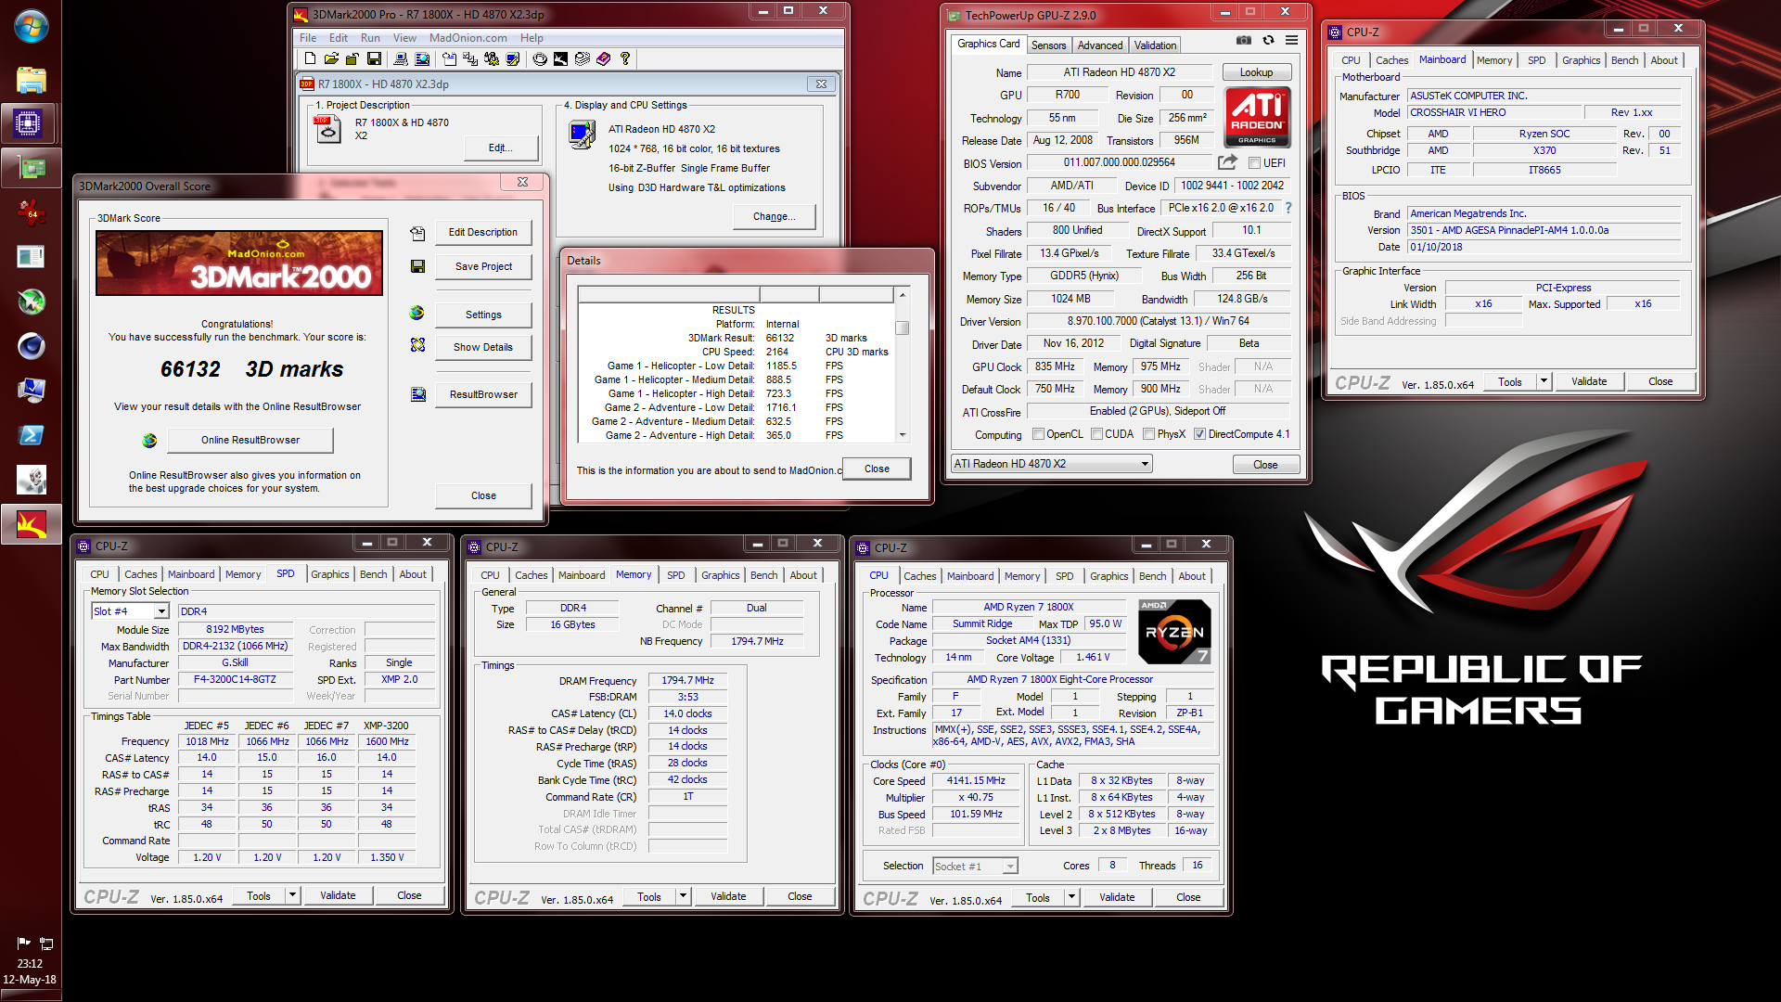This screenshot has height=1002, width=1781.
Task: Click the GPU-Z graphics card taskbar icon
Action: point(31,168)
